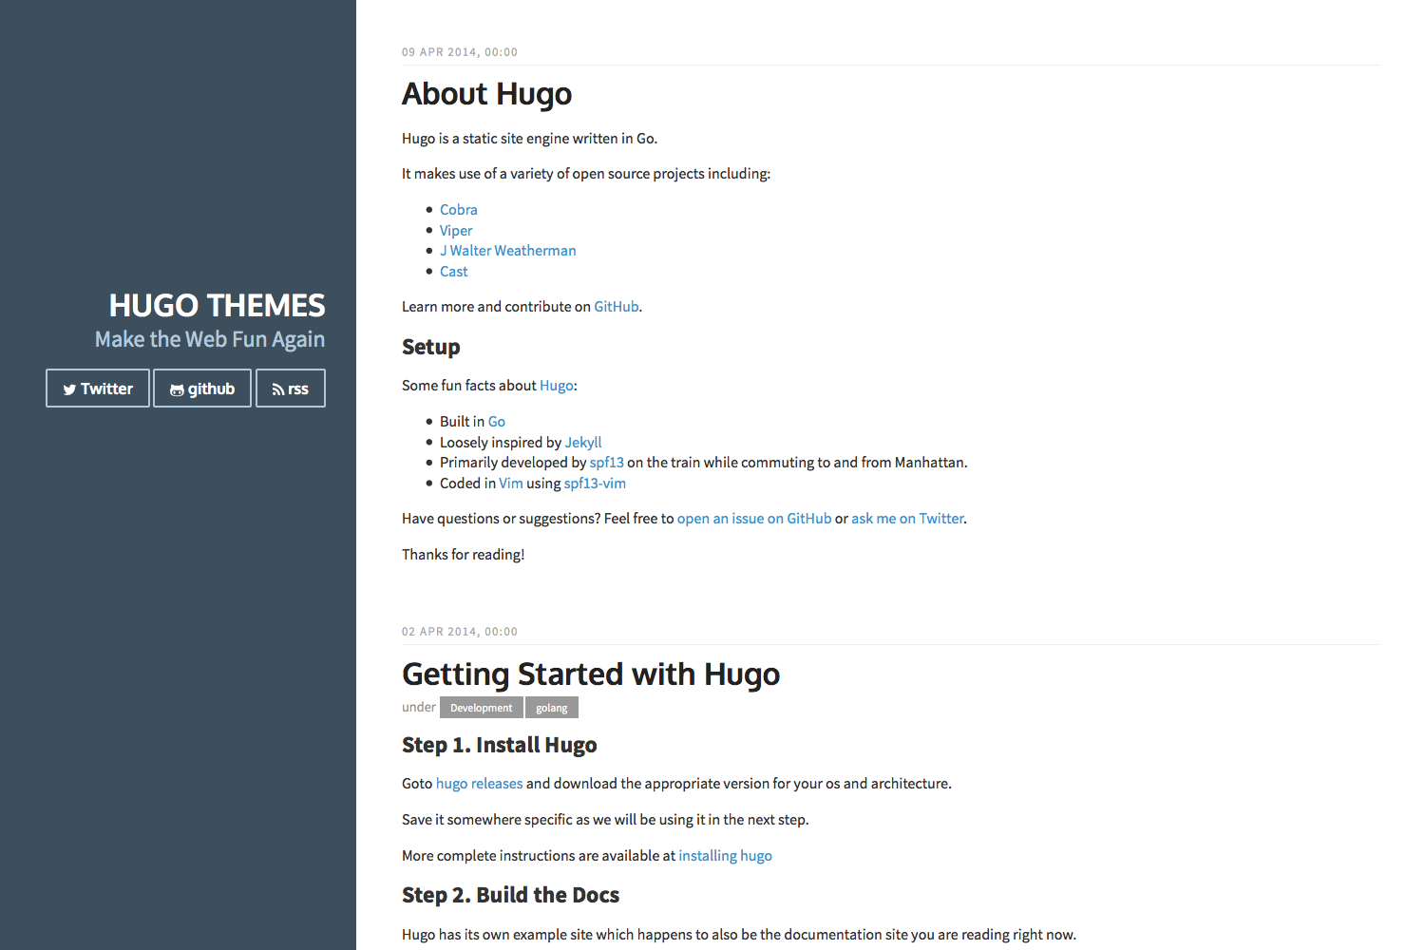Click 'open an issue on GitHub' link
Screen dimensions: 1425x950
click(754, 519)
